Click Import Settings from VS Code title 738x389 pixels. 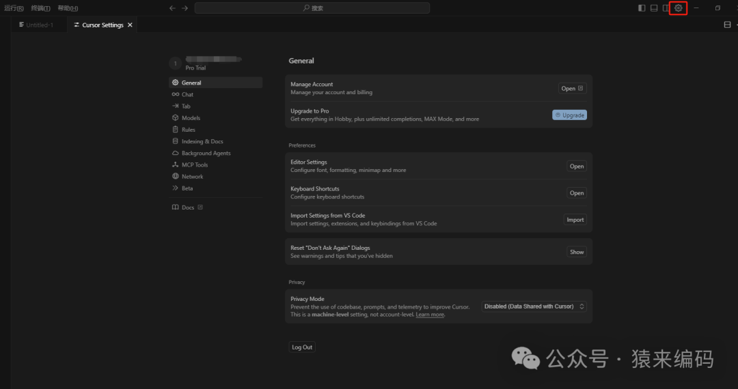327,216
